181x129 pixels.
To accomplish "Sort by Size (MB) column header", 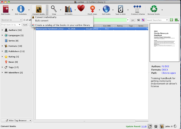I will 107,26.
